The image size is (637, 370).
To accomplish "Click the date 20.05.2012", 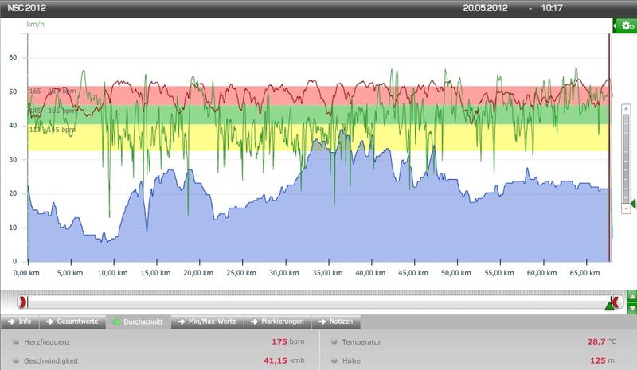I will tap(485, 8).
